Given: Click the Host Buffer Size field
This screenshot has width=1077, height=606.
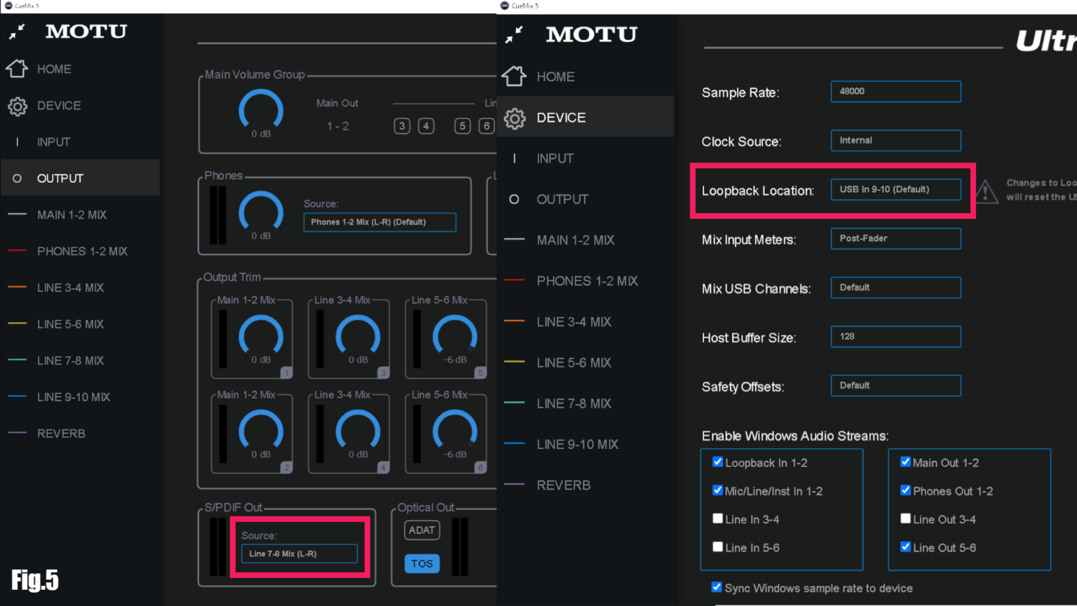Looking at the screenshot, I should pos(895,337).
